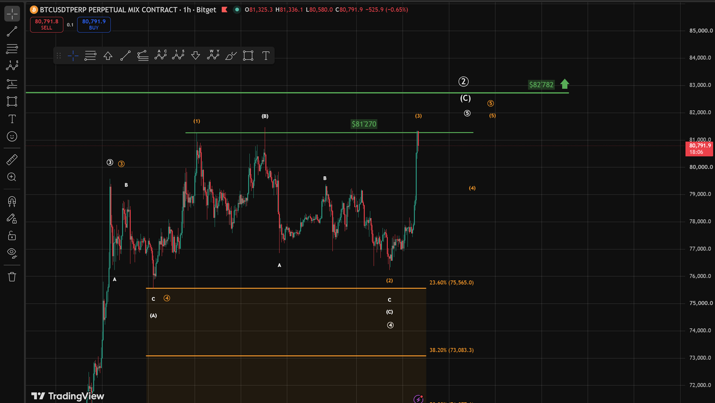This screenshot has width=715, height=403.
Task: Click the C80,791.9 close value
Action: (349, 10)
